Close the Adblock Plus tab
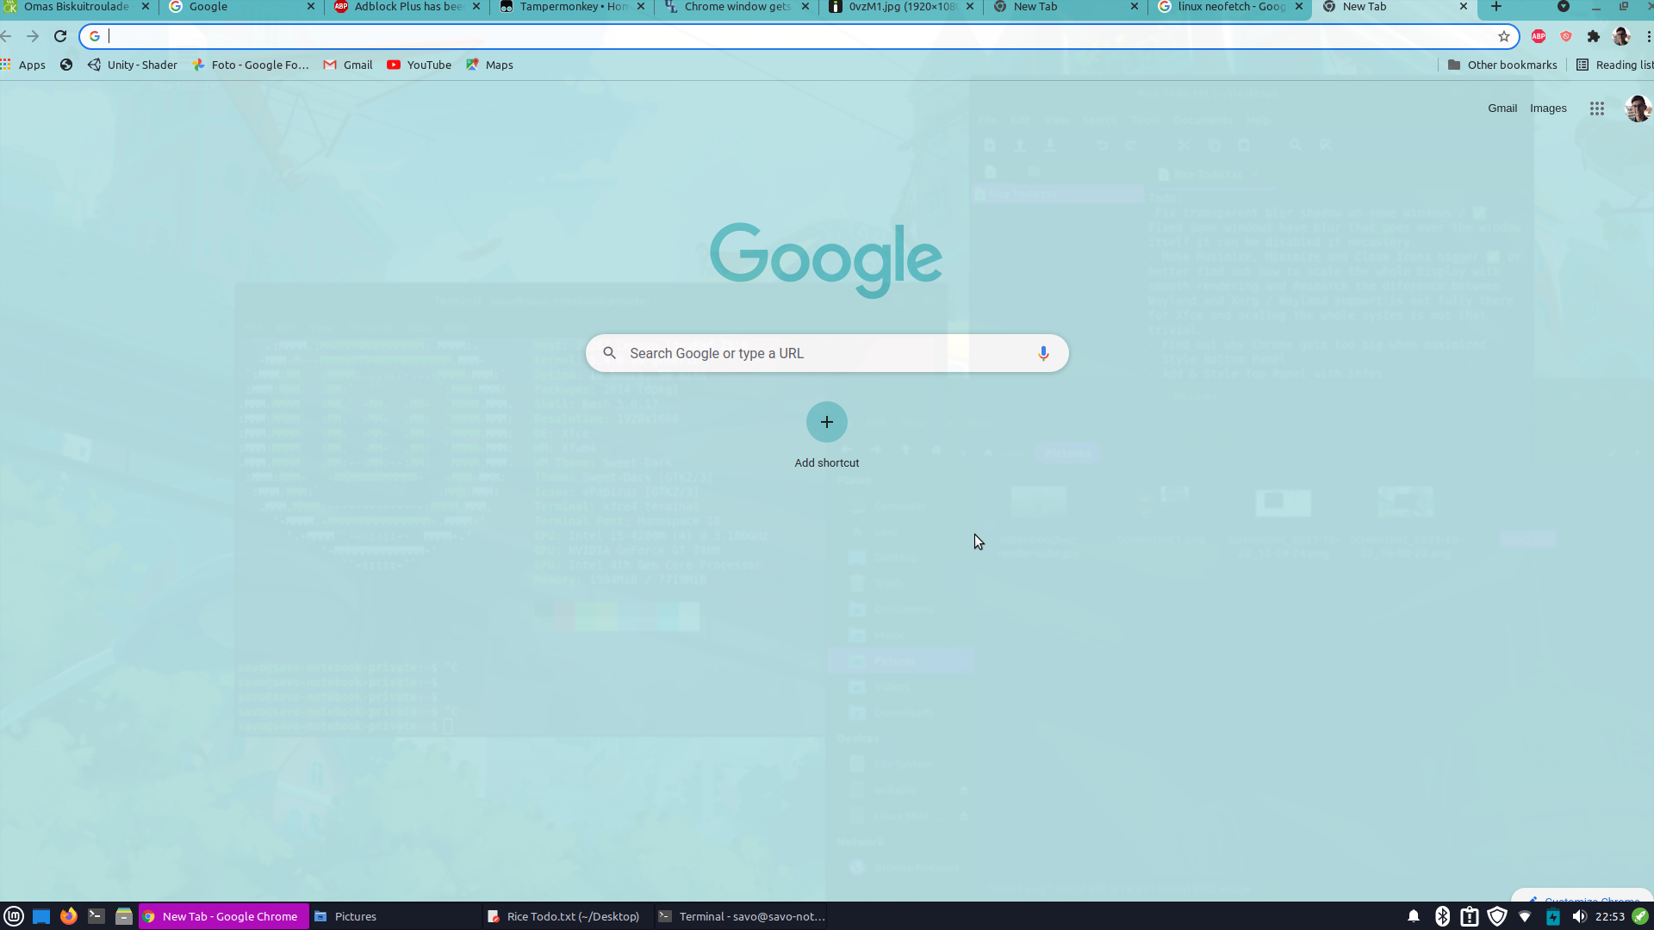The width and height of the screenshot is (1654, 930). click(x=476, y=7)
